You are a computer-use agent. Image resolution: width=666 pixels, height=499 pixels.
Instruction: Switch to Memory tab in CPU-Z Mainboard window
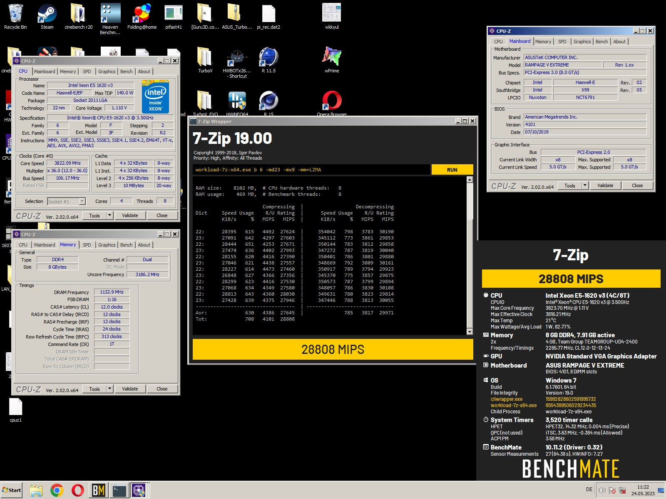543,42
